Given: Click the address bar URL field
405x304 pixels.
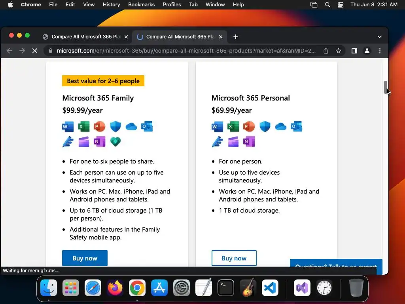Looking at the screenshot, I should coord(186,51).
